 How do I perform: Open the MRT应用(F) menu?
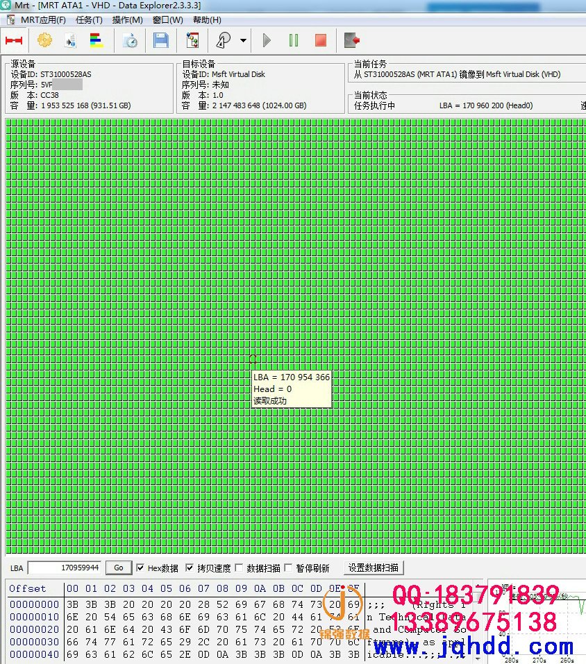(43, 20)
